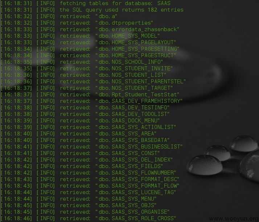Select the entry "dbo.NOS_STUDENT_TARGET"
The height and width of the screenshot is (222, 259).
[x=134, y=88]
